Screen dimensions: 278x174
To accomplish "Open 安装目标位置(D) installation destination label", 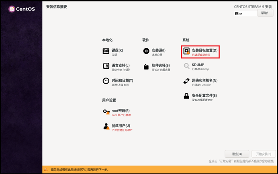I will 204,50.
